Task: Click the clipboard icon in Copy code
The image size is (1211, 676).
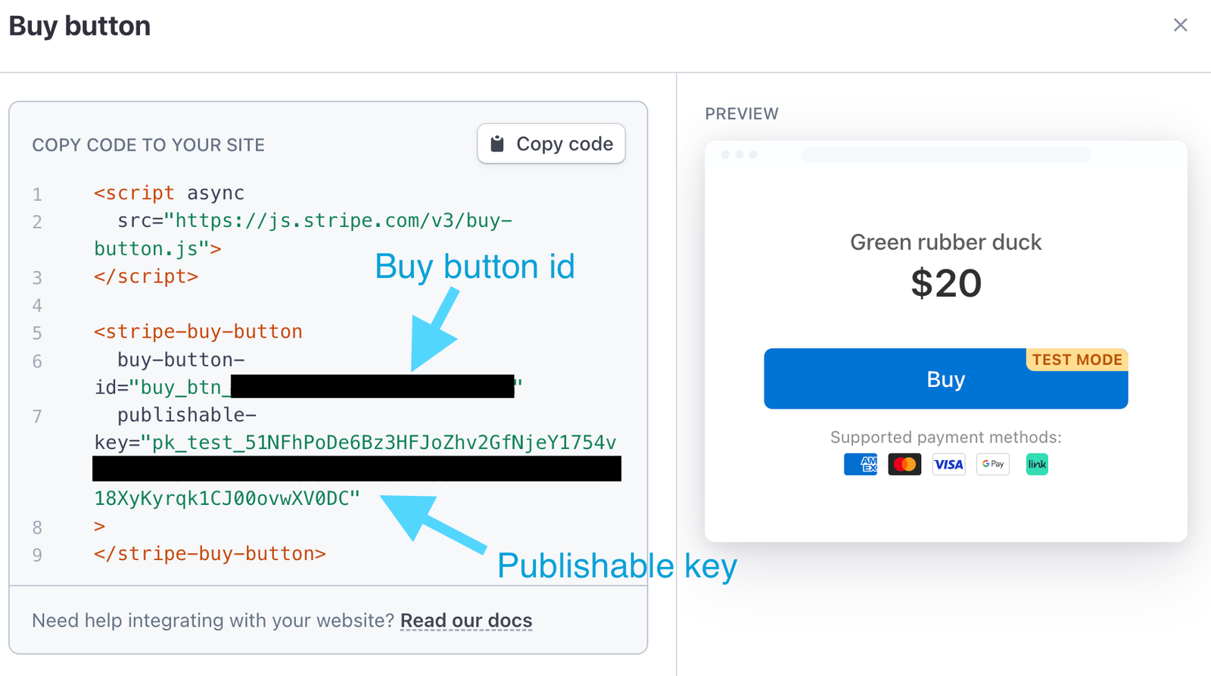Action: (x=497, y=144)
